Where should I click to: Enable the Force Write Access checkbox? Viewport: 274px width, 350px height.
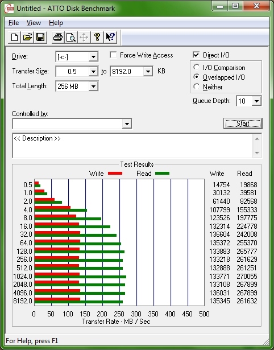[x=113, y=55]
